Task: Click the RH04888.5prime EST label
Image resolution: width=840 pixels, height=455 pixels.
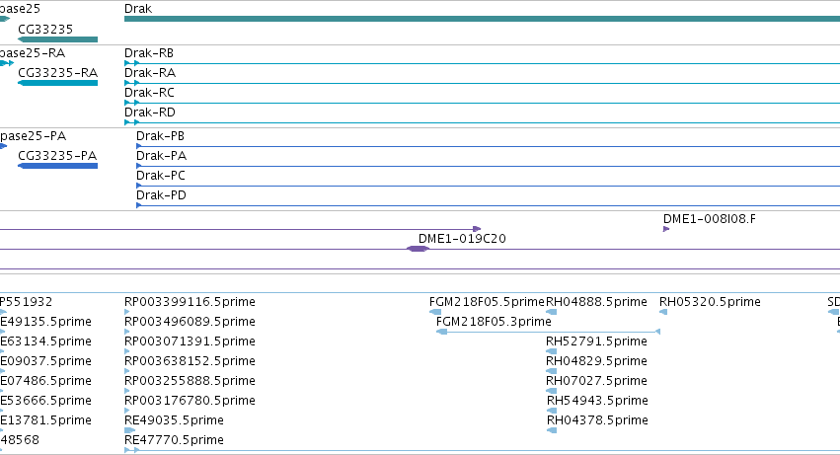Action: coord(596,302)
